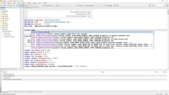Expand the Scripts folder in navigator
Viewport: 169px width, 95px height.
point(2,27)
